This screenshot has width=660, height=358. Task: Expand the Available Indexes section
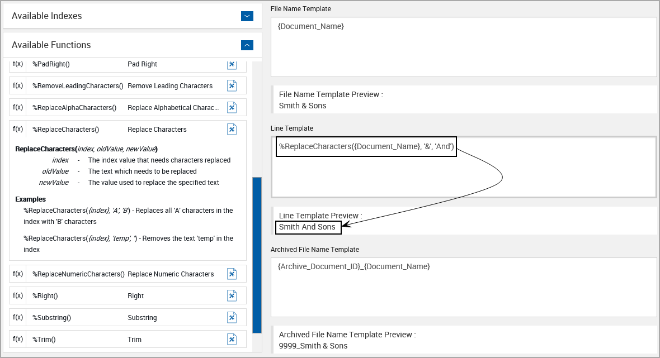[x=247, y=16]
